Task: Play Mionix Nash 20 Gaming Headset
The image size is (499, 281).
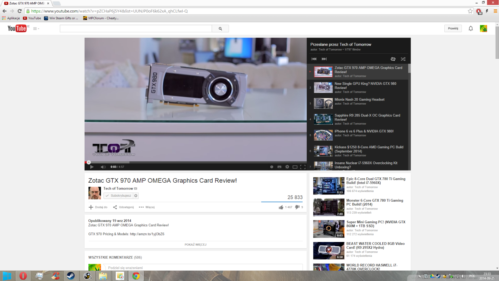Action: tap(359, 100)
